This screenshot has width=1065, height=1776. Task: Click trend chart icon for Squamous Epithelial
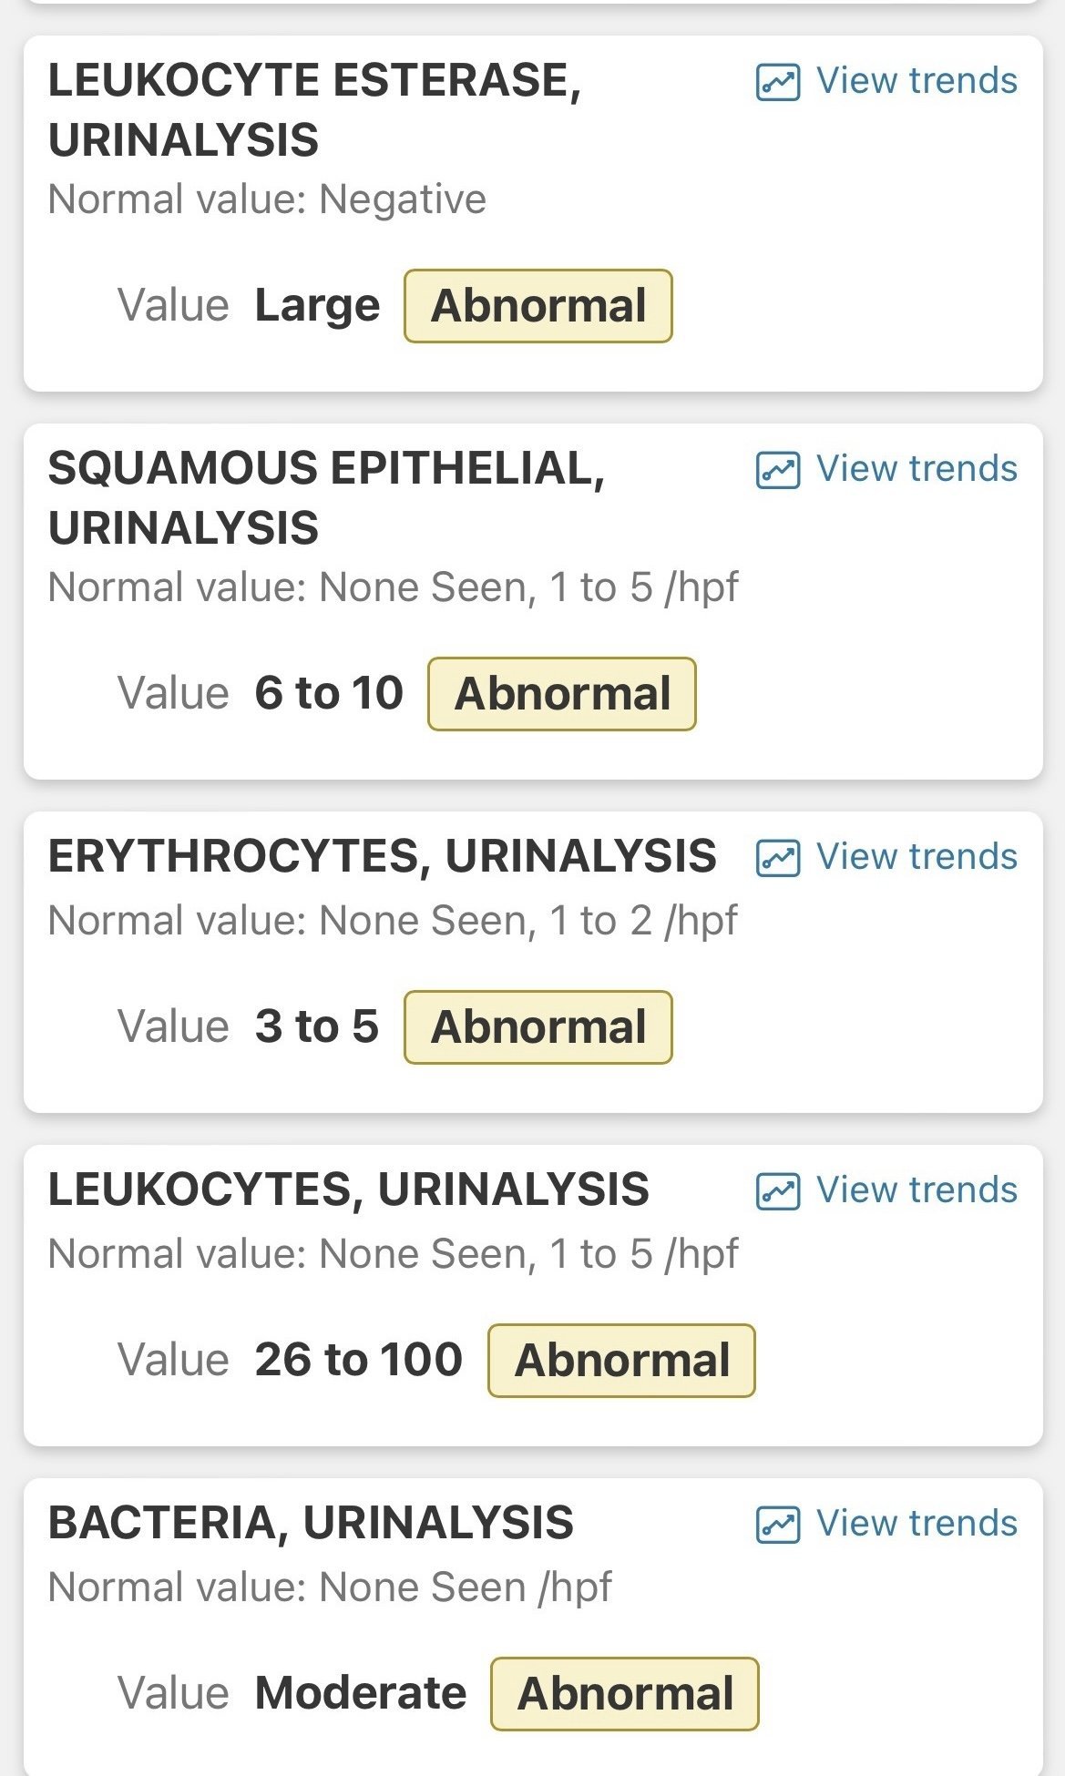[777, 470]
